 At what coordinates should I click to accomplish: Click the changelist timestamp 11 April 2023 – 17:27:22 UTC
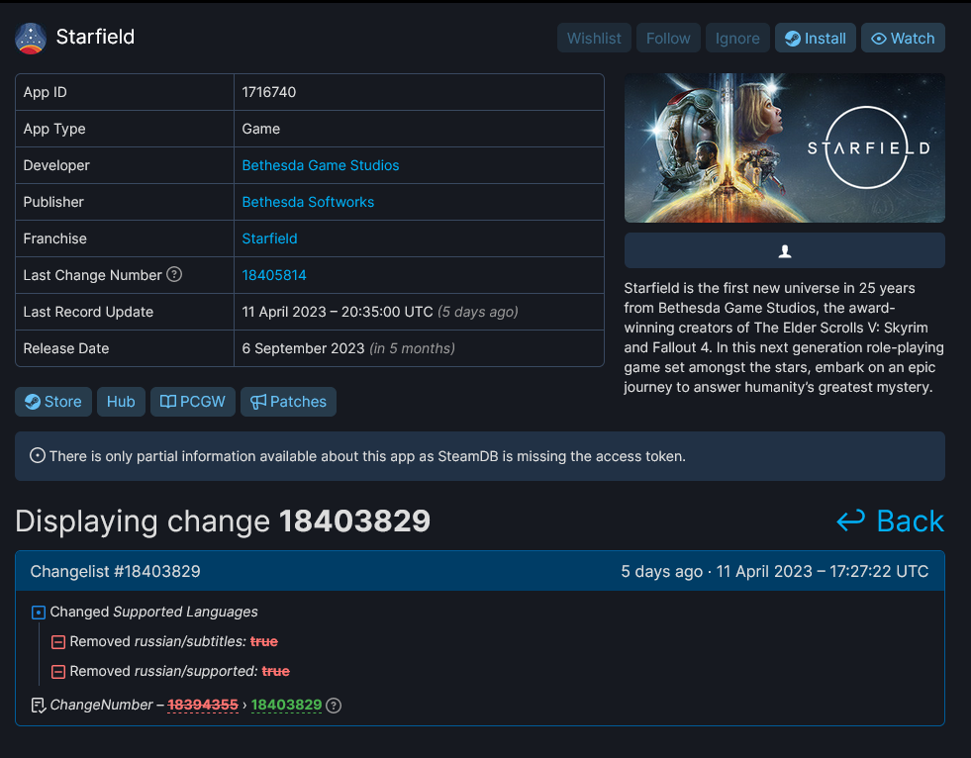tap(822, 571)
